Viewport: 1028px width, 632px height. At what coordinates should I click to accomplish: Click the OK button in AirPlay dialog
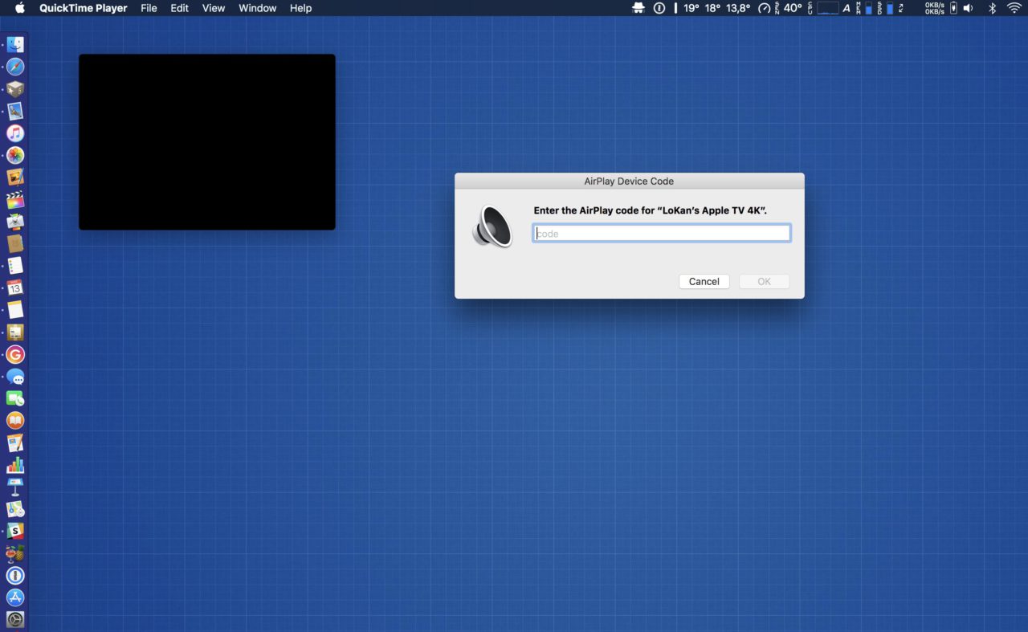pos(765,282)
